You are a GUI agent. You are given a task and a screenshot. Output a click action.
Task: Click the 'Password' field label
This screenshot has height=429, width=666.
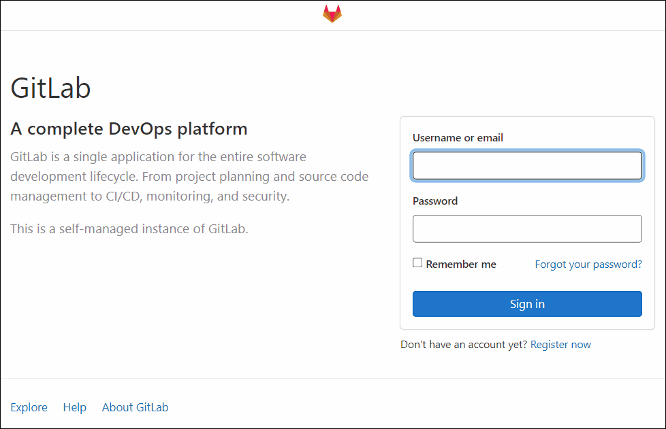click(x=435, y=201)
